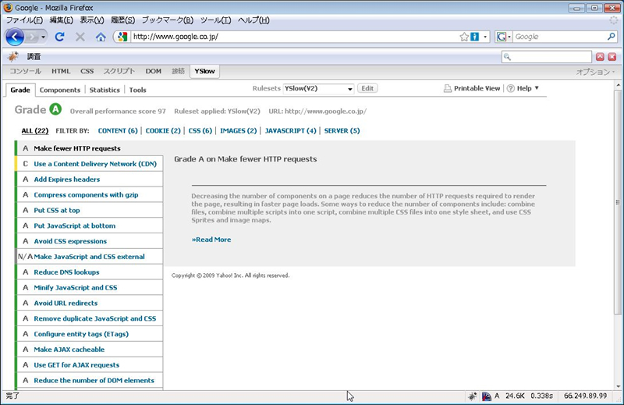The width and height of the screenshot is (624, 405).
Task: Select the Grade tab in YSlow
Action: click(20, 90)
